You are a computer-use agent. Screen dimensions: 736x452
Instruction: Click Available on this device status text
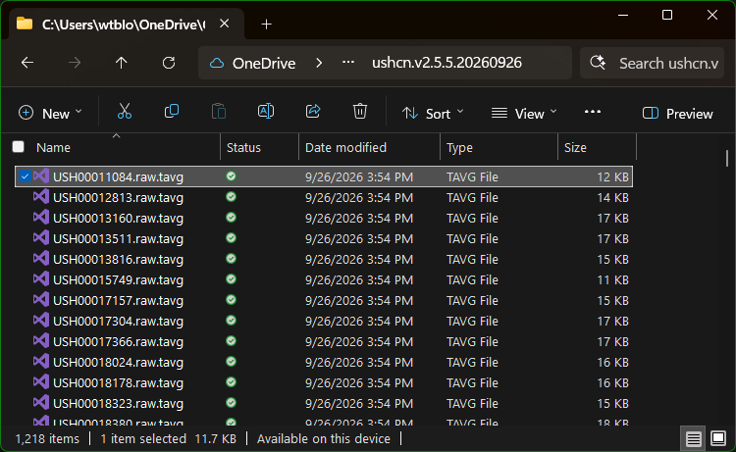324,439
